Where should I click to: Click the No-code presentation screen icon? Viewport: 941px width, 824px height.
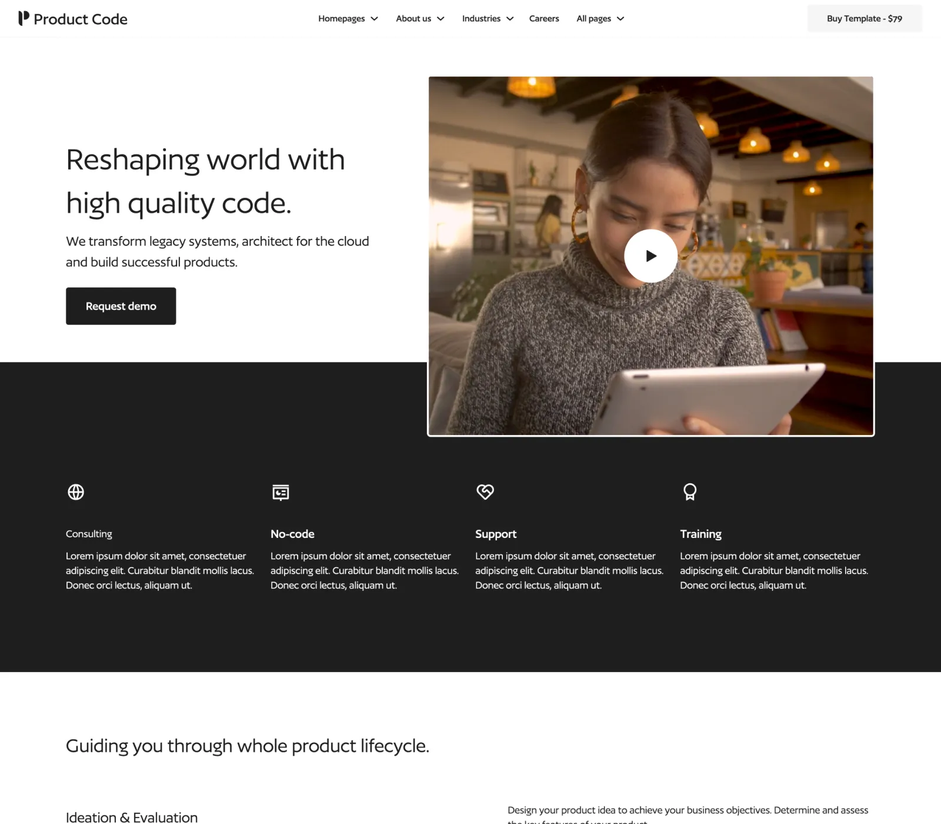281,492
